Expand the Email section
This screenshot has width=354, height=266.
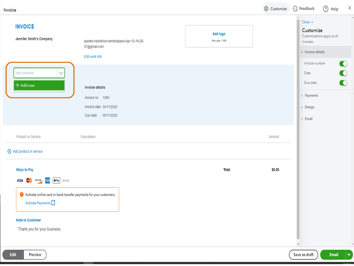tap(307, 119)
